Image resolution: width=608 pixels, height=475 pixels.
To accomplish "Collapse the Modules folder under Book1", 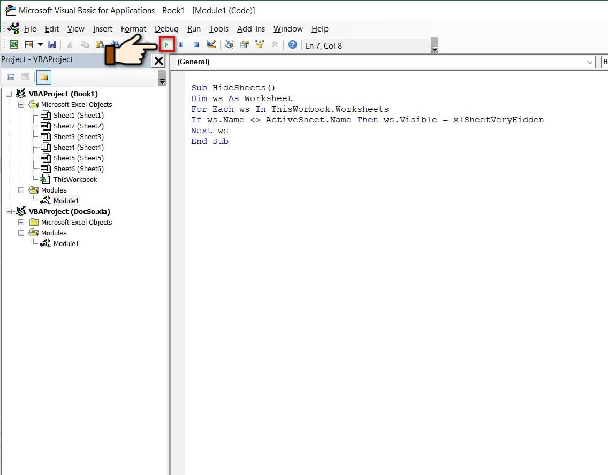I will pyautogui.click(x=21, y=190).
